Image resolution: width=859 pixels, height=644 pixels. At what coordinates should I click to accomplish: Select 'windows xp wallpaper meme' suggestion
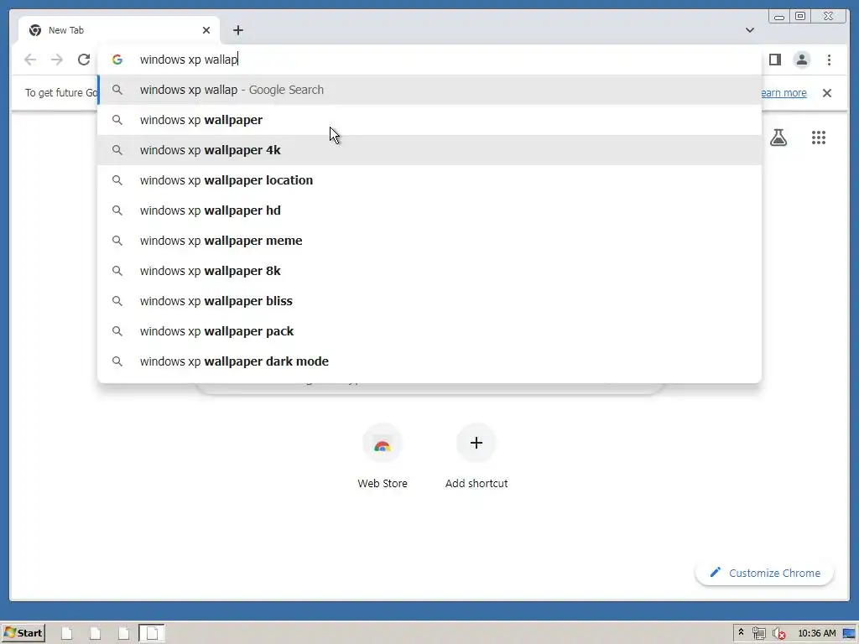pos(429,241)
